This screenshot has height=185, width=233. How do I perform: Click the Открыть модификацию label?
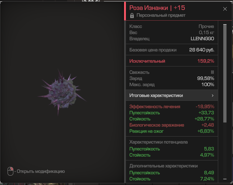point(41,171)
